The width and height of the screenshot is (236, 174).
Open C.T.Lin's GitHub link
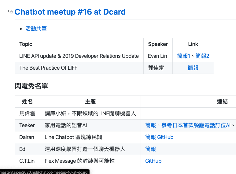[x=153, y=161]
